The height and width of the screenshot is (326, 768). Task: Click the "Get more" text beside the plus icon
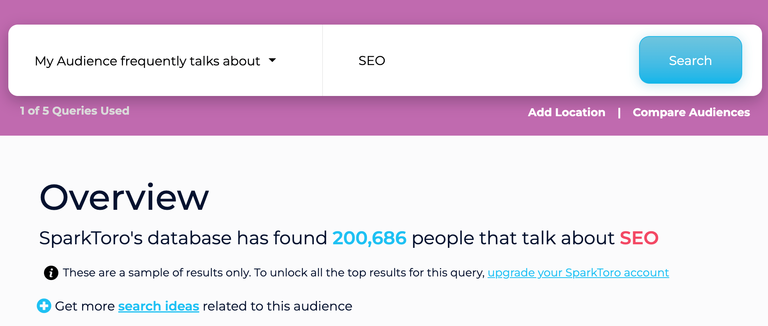pyautogui.click(x=85, y=306)
